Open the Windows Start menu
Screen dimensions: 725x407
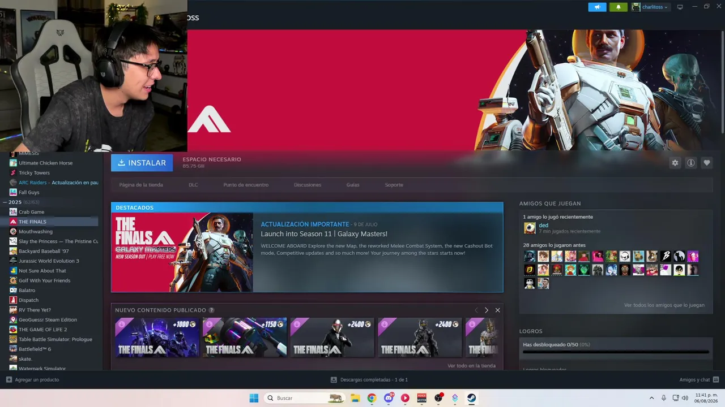(254, 398)
